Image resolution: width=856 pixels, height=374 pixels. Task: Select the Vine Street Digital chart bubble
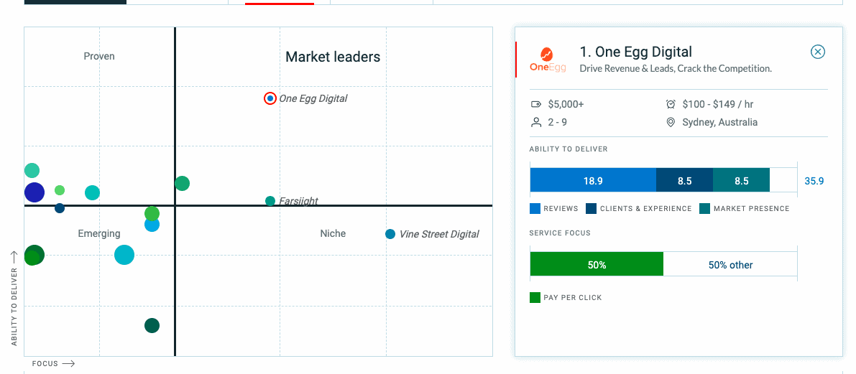pyautogui.click(x=390, y=234)
